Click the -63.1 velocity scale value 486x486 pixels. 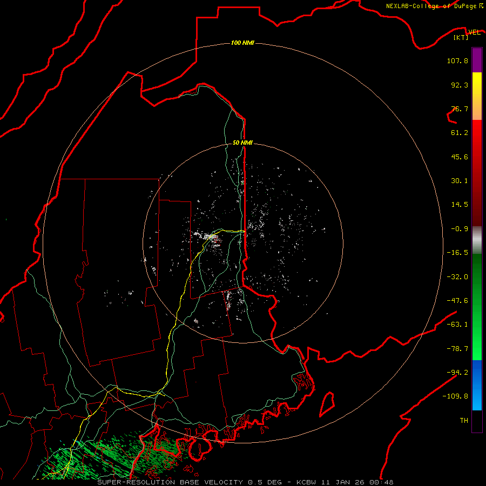click(x=457, y=325)
